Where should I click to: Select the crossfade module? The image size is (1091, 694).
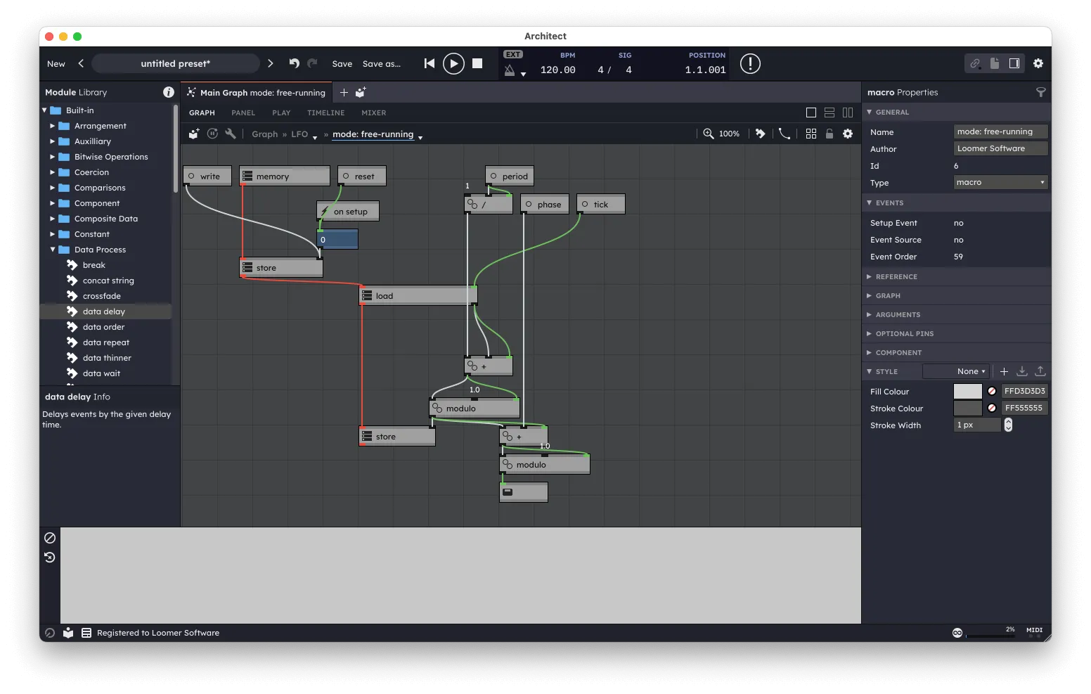(102, 296)
